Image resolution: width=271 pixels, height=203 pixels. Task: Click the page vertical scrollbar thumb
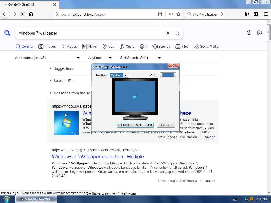pyautogui.click(x=269, y=32)
